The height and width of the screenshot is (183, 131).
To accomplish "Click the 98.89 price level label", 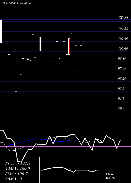I will pyautogui.click(x=122, y=58).
